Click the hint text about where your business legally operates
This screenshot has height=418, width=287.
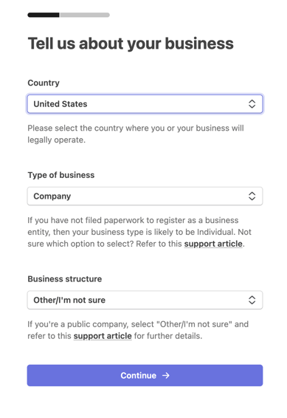tap(136, 134)
